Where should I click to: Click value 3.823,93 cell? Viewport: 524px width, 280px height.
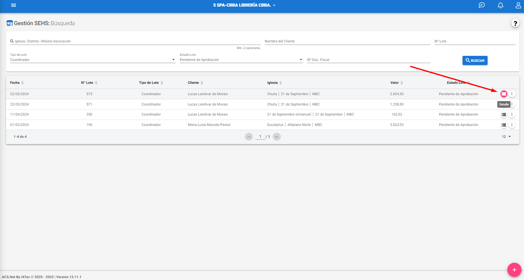click(x=397, y=125)
